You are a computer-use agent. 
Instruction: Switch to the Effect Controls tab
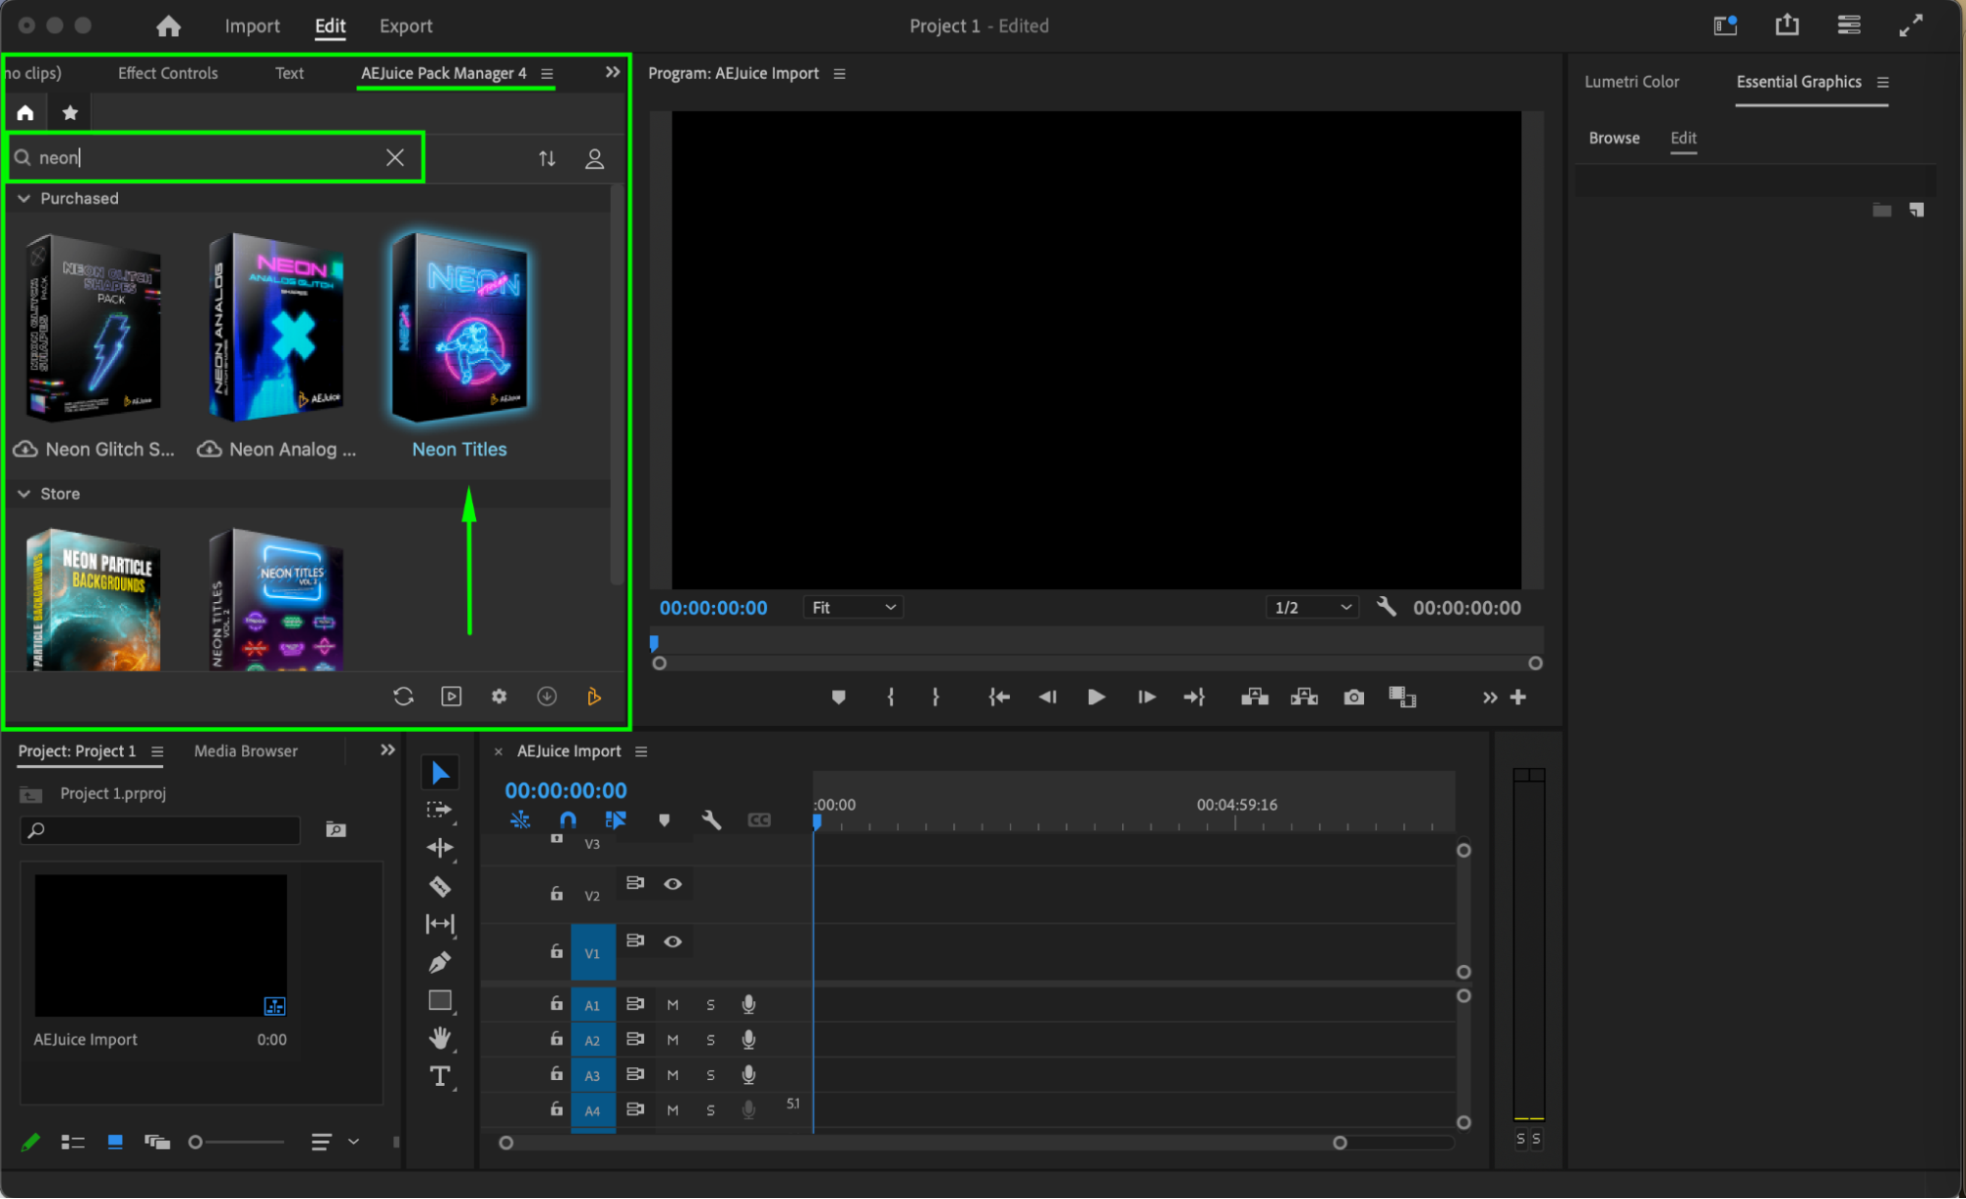coord(167,73)
